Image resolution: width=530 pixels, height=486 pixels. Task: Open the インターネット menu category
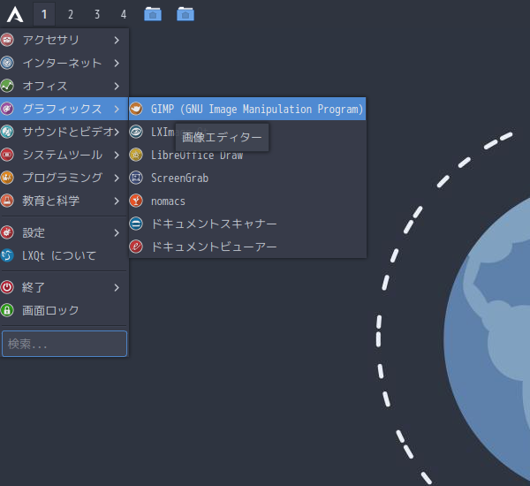[64, 63]
